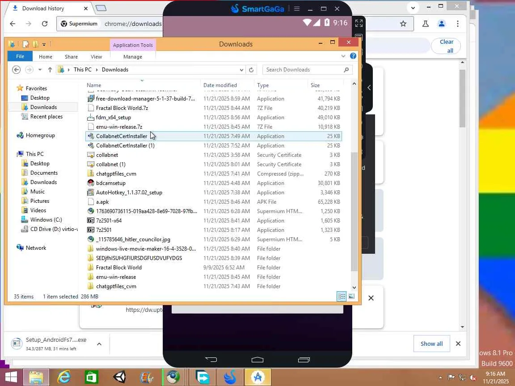Refresh the Downloads folder listing
Image resolution: width=515 pixels, height=386 pixels.
251,70
